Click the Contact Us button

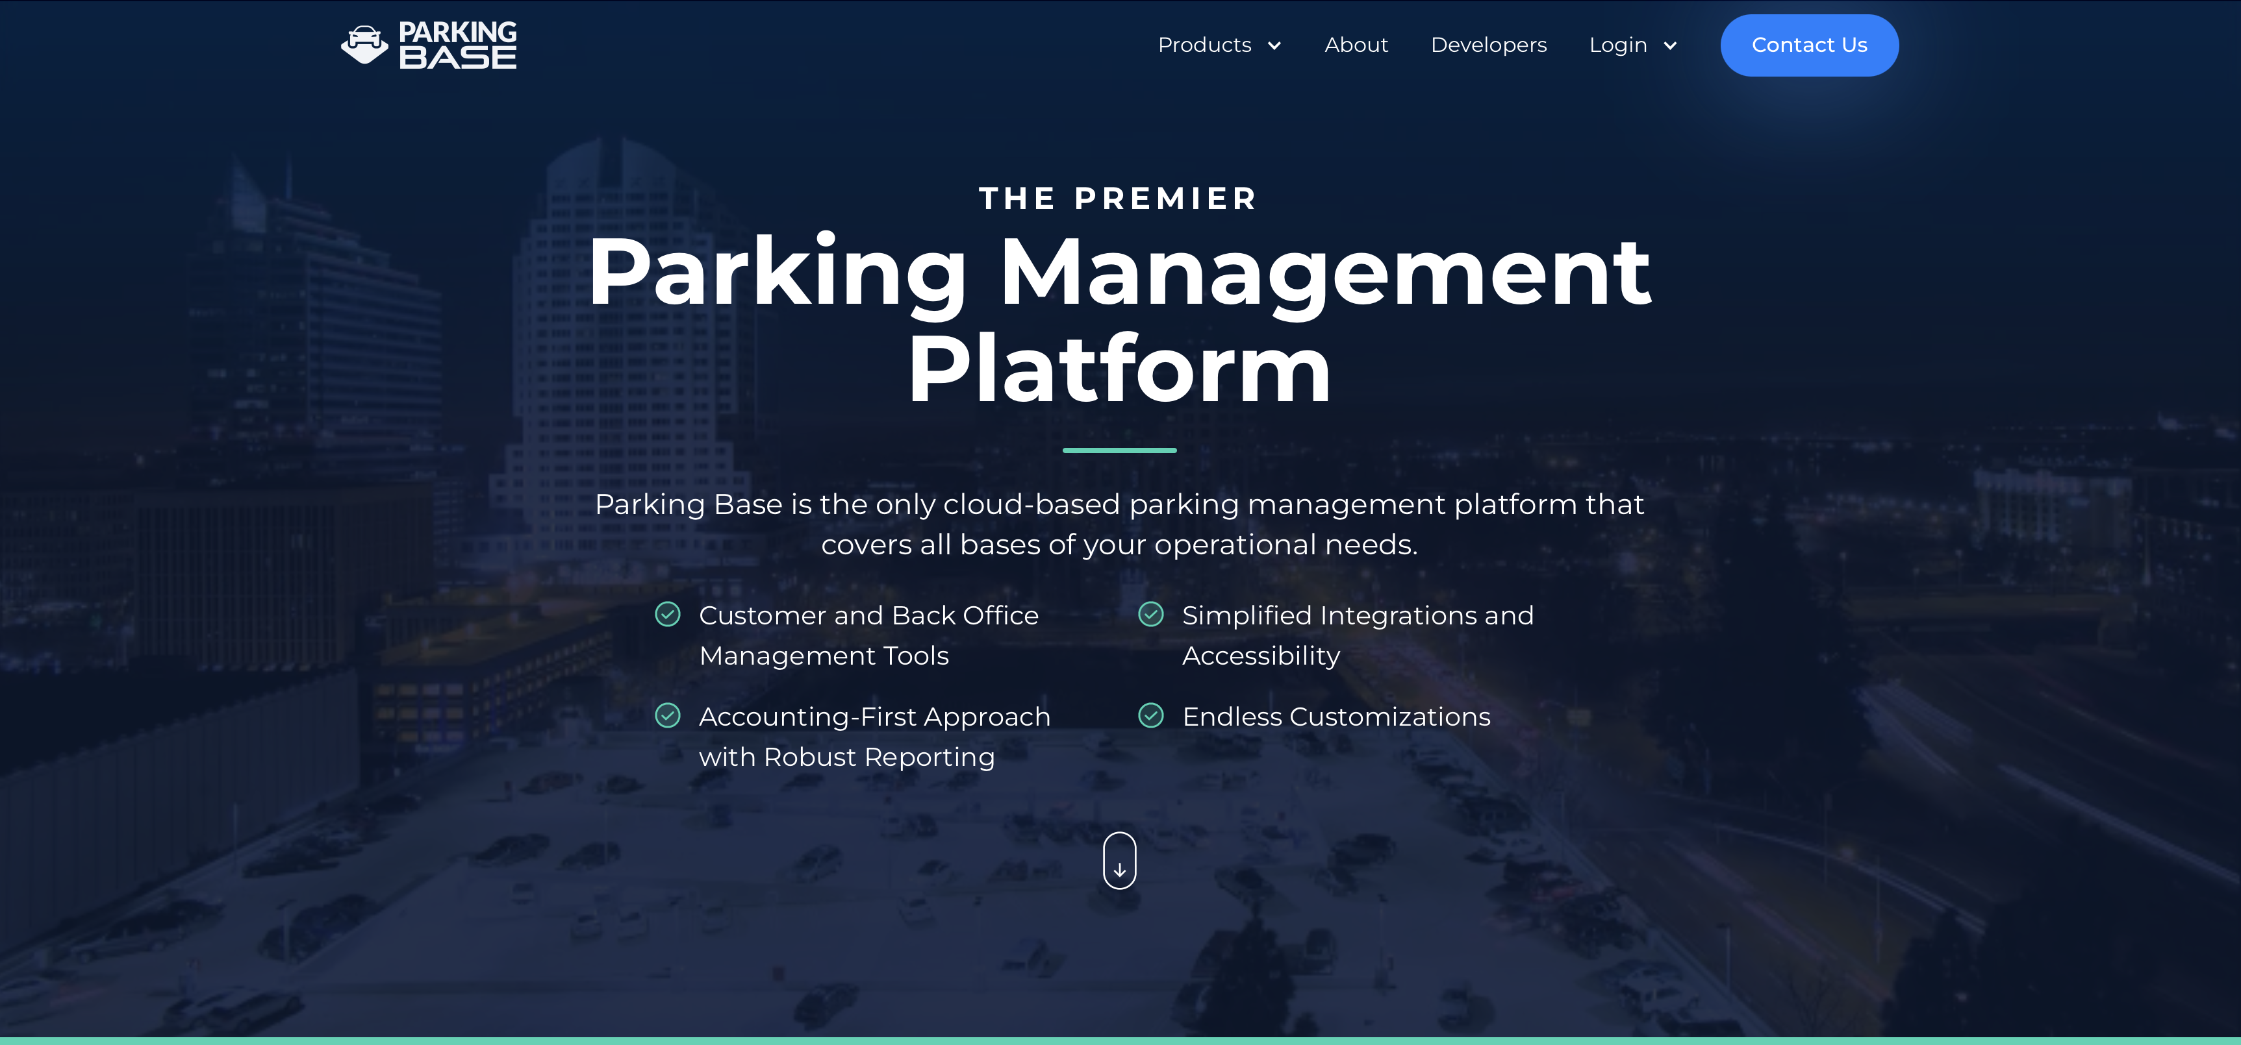(x=1810, y=45)
